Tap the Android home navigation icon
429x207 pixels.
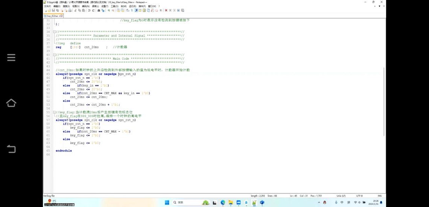(x=11, y=103)
